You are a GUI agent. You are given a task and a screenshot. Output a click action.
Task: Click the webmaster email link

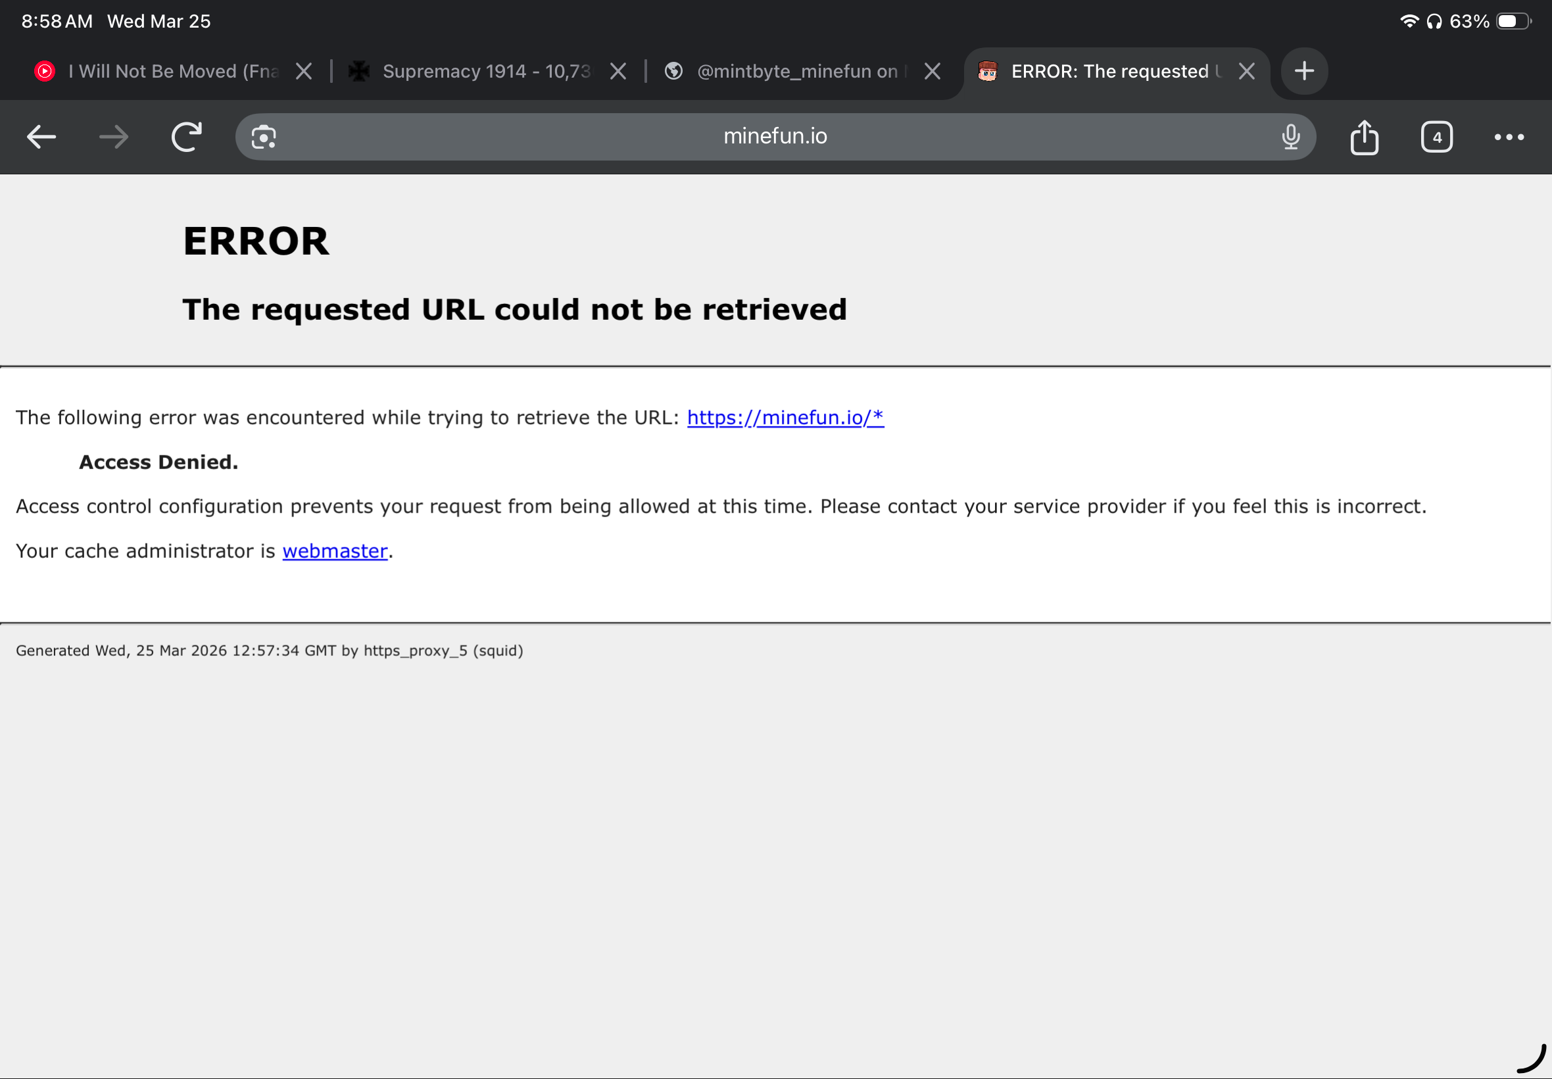(x=335, y=551)
